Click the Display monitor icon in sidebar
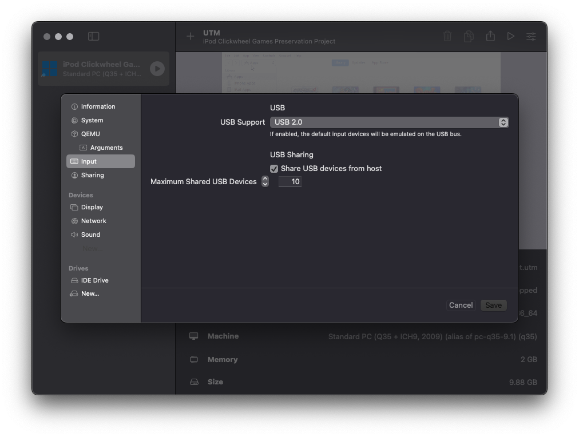The width and height of the screenshot is (579, 437). (x=74, y=207)
